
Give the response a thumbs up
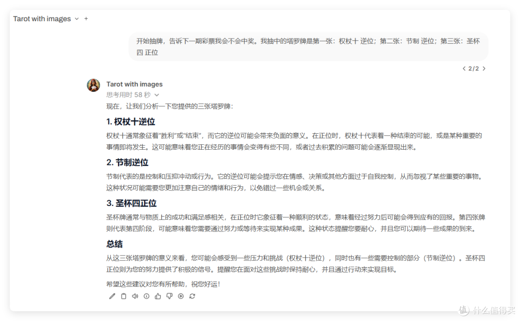(158, 296)
